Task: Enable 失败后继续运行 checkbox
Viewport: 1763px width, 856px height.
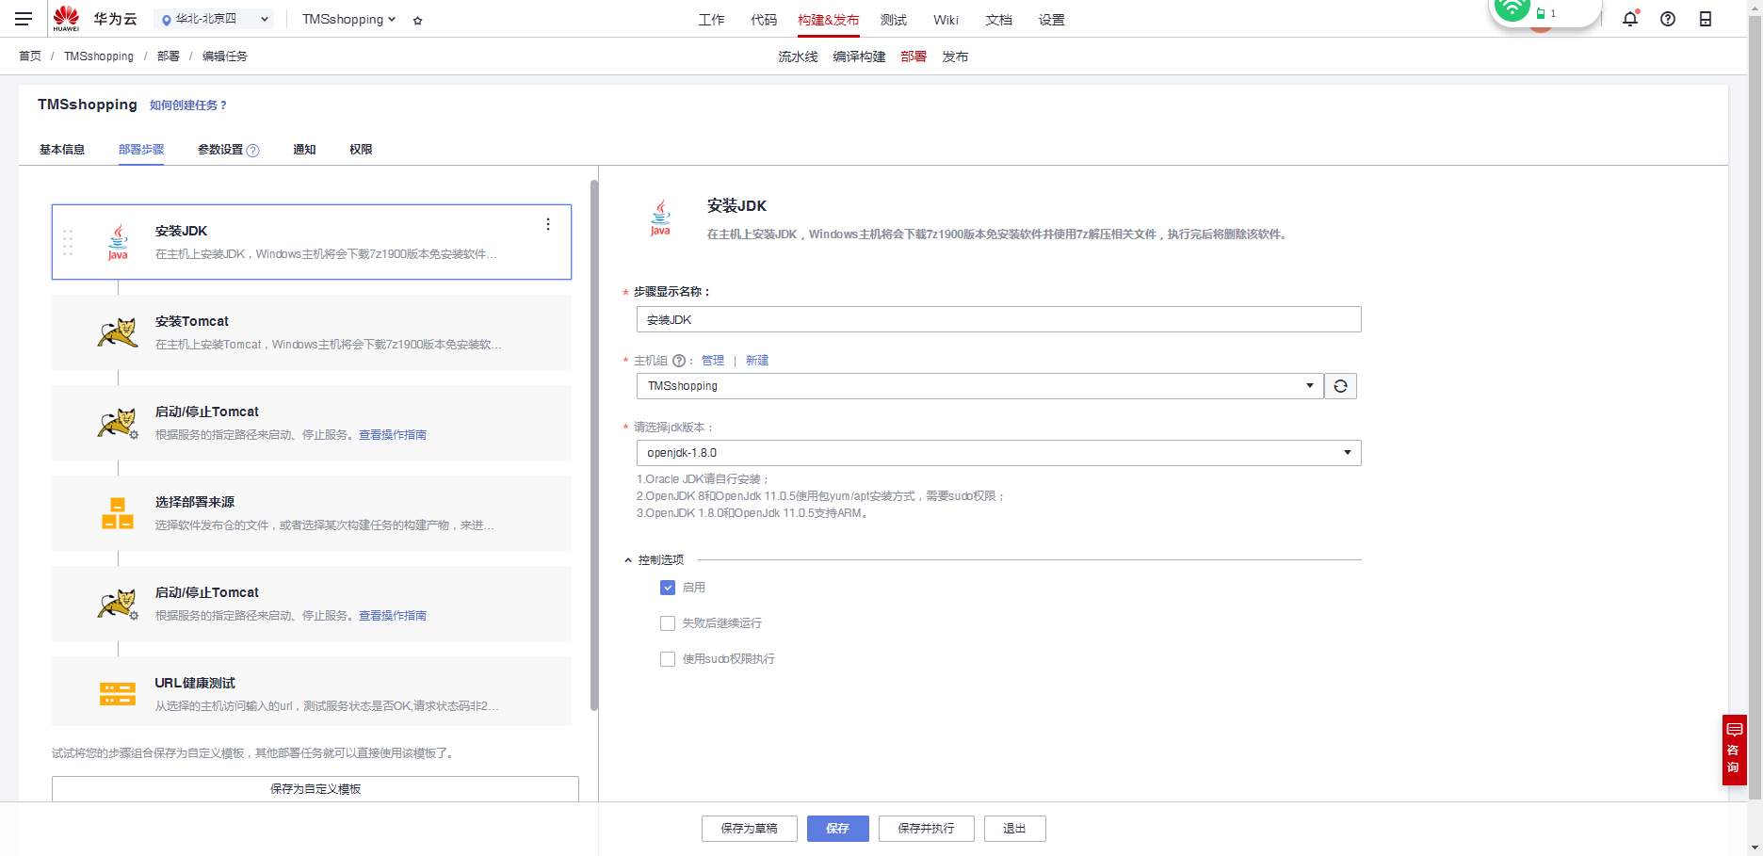Action: pyautogui.click(x=668, y=623)
